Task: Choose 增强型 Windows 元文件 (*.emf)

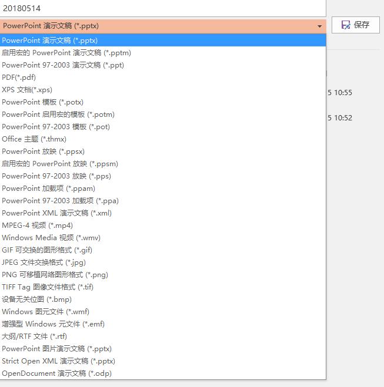Action: [x=163, y=324]
